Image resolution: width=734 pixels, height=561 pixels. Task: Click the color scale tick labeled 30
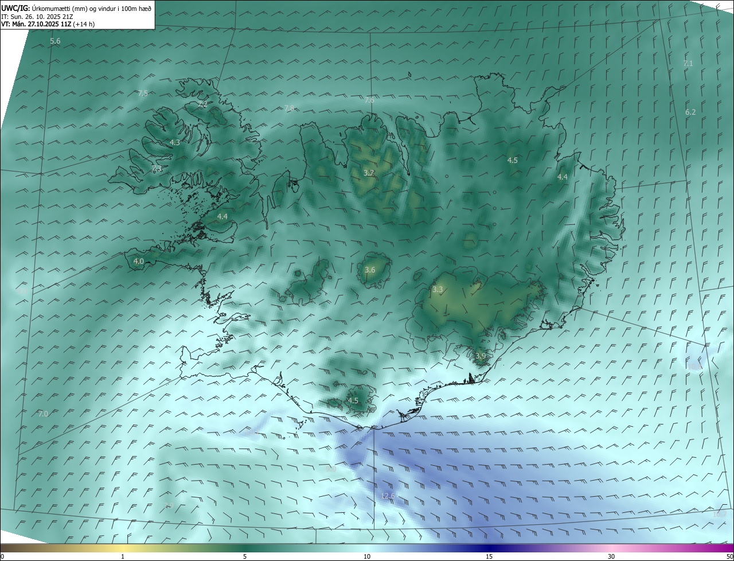[x=611, y=556]
